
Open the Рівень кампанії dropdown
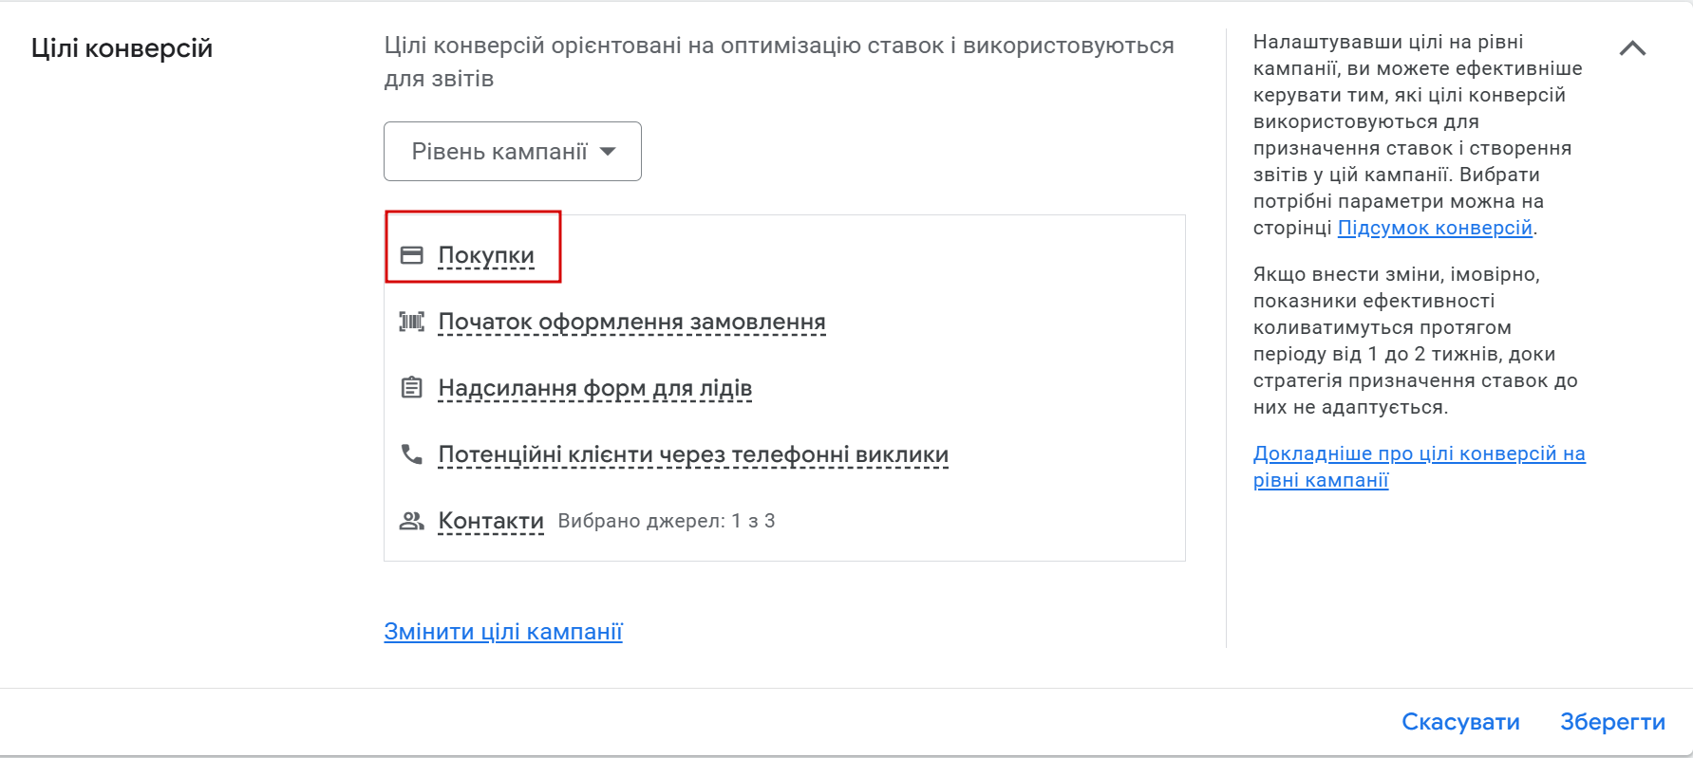point(499,152)
